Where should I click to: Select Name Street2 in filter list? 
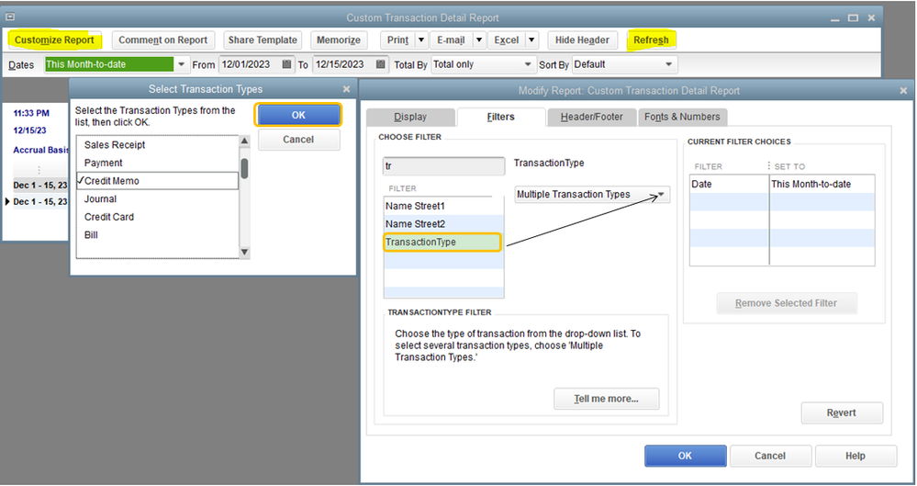pyautogui.click(x=443, y=223)
